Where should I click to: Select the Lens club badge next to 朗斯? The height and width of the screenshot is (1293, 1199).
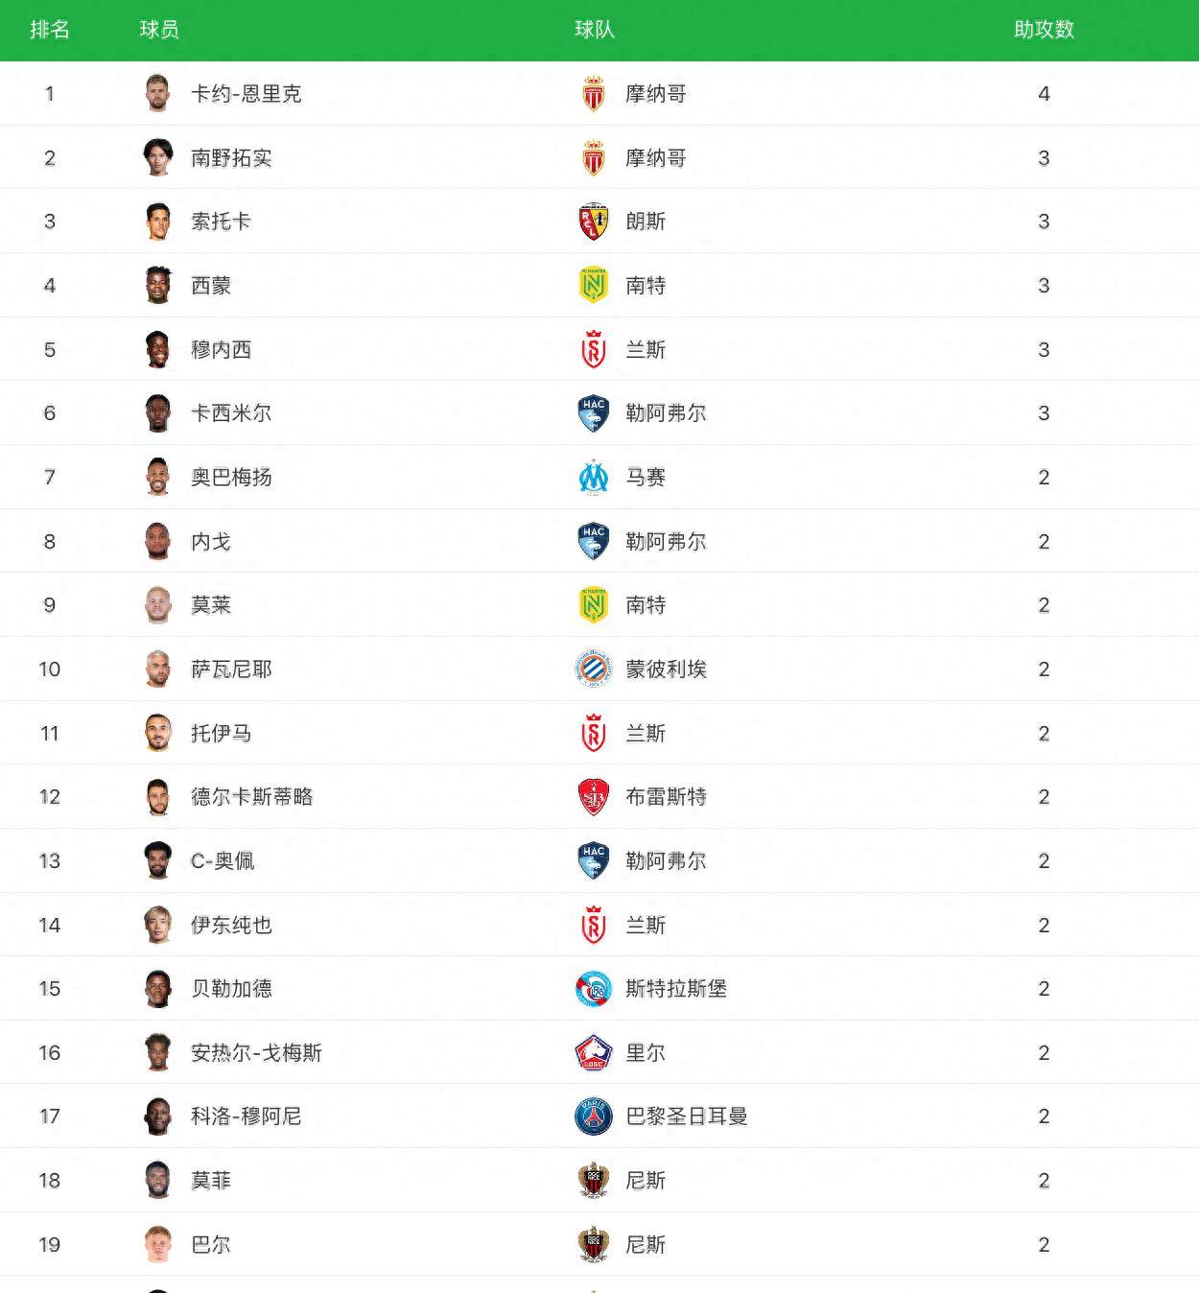click(594, 222)
